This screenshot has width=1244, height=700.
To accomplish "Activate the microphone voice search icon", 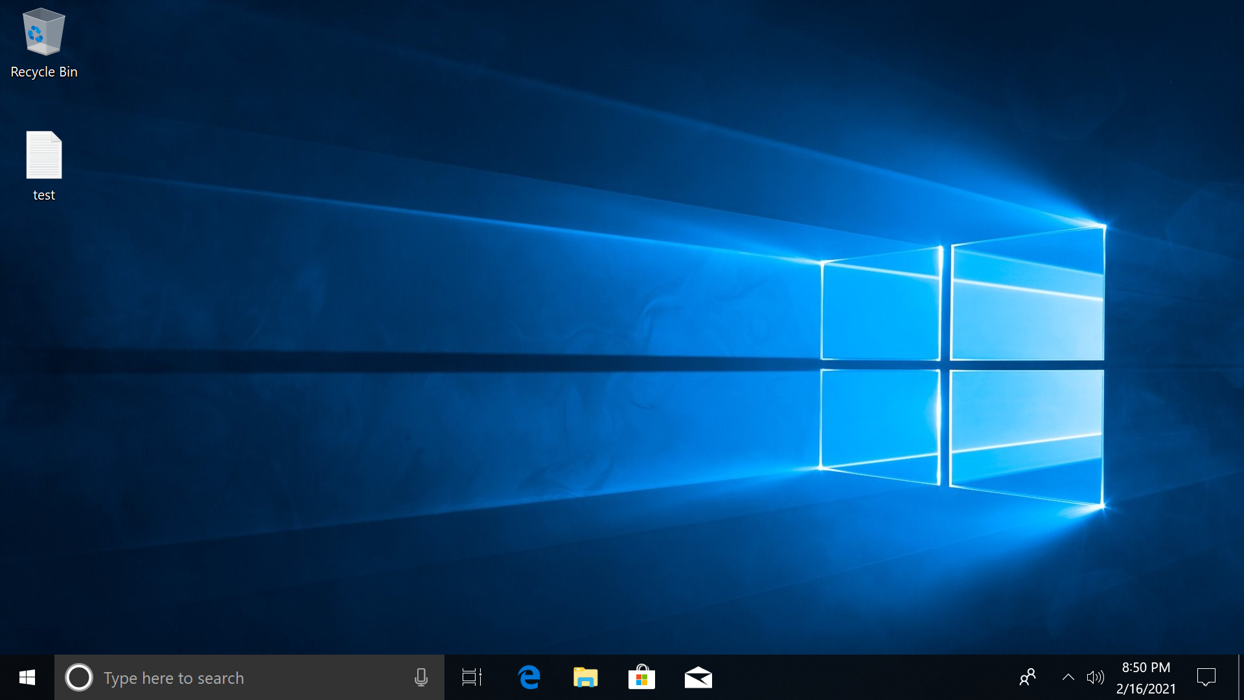I will pos(420,677).
